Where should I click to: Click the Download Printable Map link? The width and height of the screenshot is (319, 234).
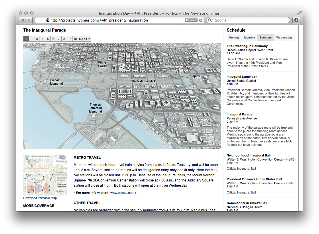pyautogui.click(x=40, y=198)
